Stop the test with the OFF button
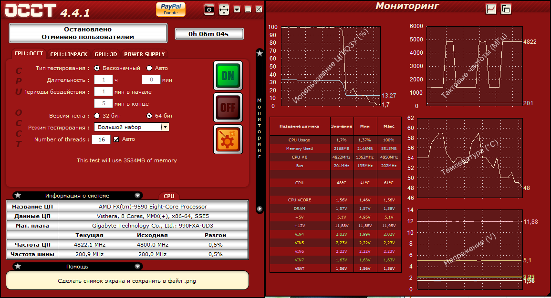This screenshot has height=298, width=551. click(x=228, y=107)
